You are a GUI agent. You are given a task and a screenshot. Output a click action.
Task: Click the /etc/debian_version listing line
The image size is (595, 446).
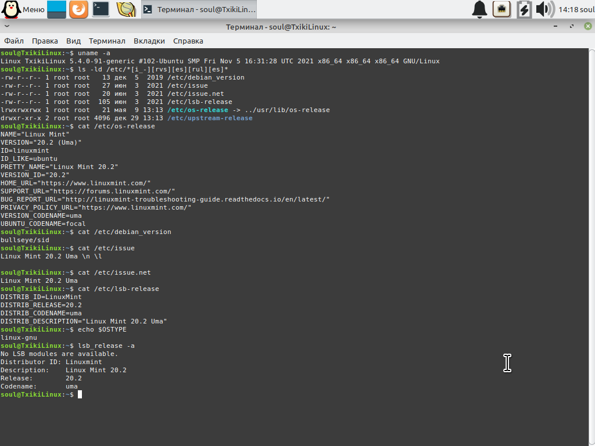pyautogui.click(x=123, y=77)
